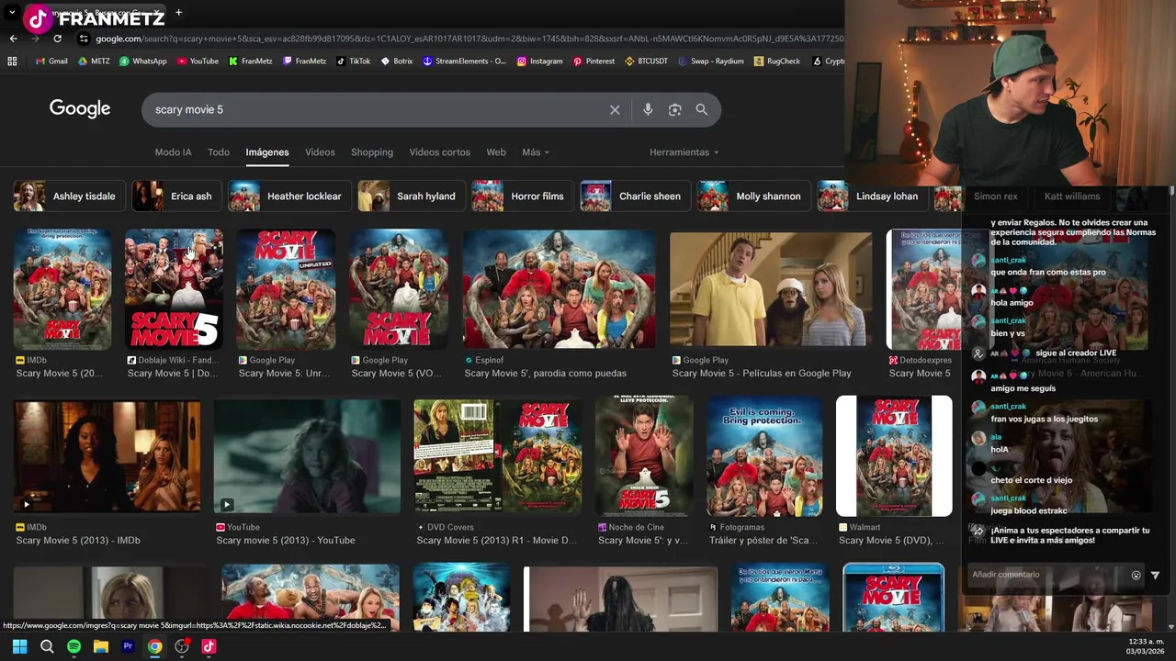Go to the Google logo homepage
Screen dimensions: 1176x661
pyautogui.click(x=80, y=108)
